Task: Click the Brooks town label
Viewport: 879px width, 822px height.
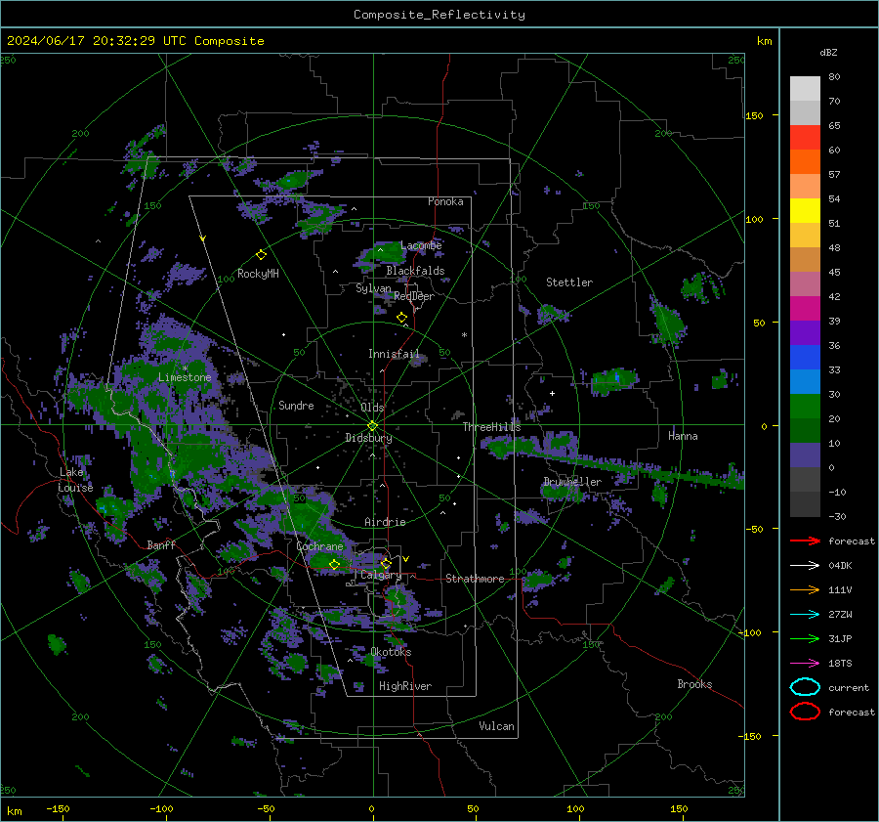Action: pyautogui.click(x=694, y=684)
